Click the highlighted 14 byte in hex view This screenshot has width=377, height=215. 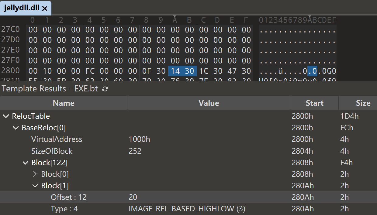click(175, 71)
